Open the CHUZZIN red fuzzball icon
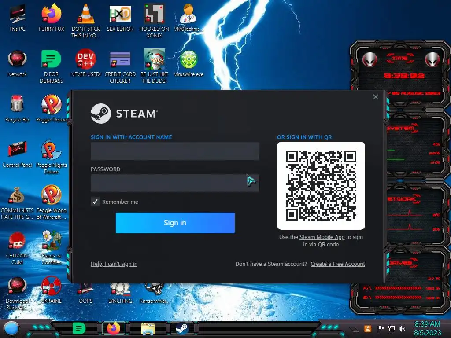The width and height of the screenshot is (451, 338). point(17,248)
